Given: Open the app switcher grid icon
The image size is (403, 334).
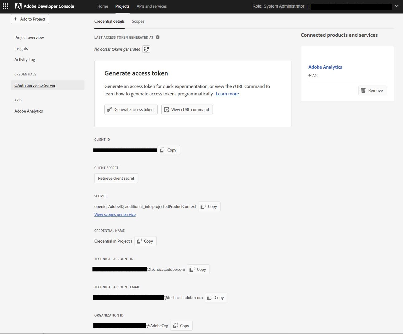Looking at the screenshot, I should pyautogui.click(x=6, y=6).
